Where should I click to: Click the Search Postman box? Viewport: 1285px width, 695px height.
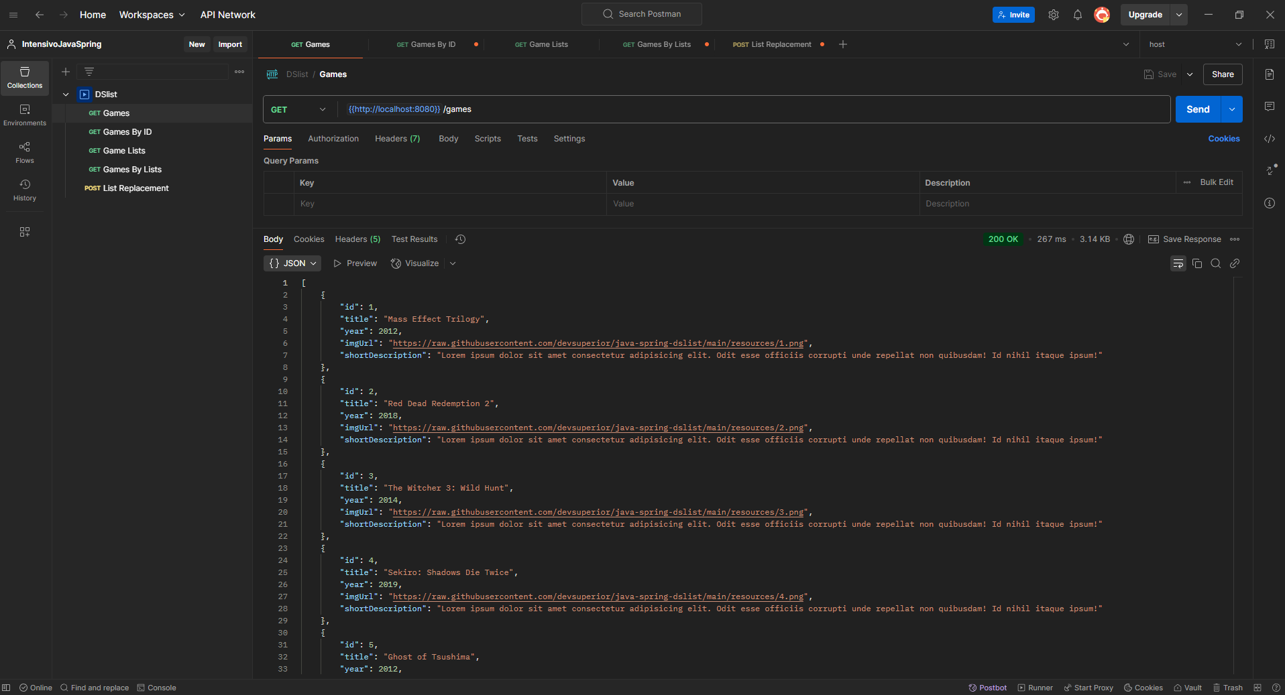click(x=642, y=14)
